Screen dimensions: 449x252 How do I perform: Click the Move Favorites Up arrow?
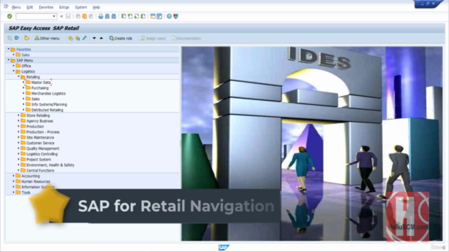click(101, 38)
